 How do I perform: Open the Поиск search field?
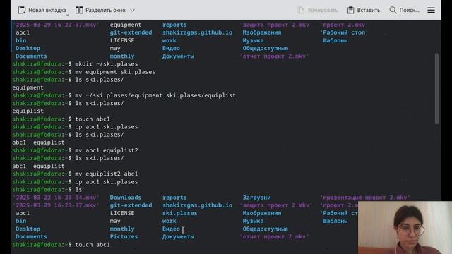tap(404, 10)
